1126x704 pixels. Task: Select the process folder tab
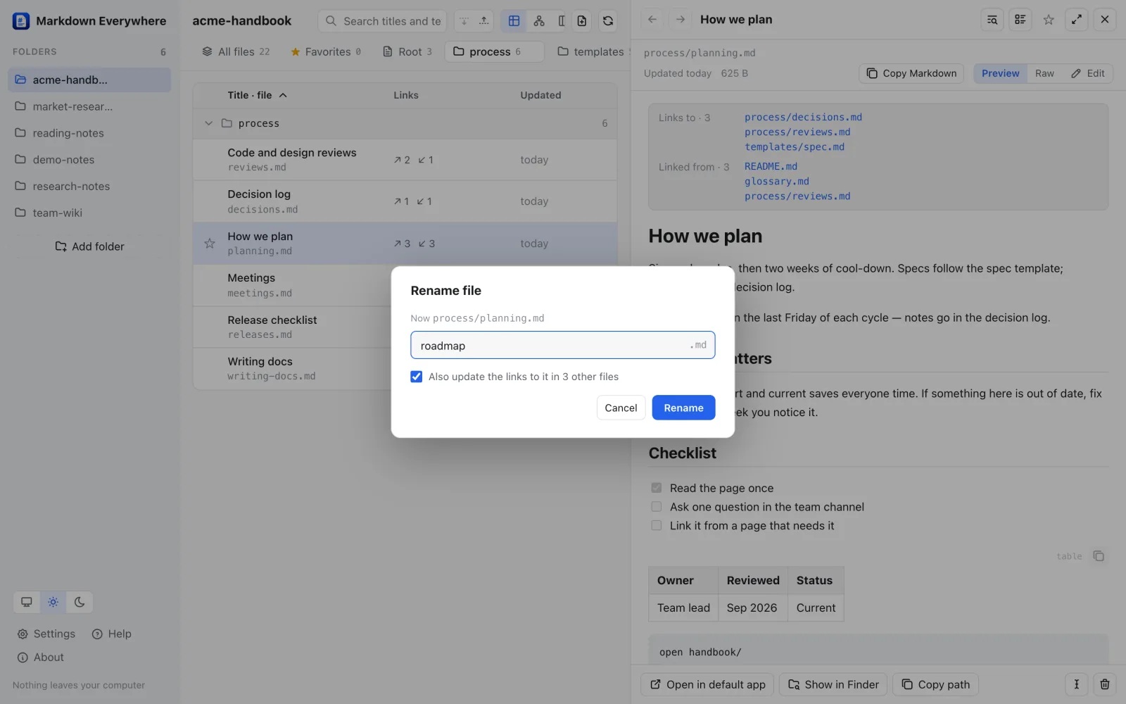point(494,51)
